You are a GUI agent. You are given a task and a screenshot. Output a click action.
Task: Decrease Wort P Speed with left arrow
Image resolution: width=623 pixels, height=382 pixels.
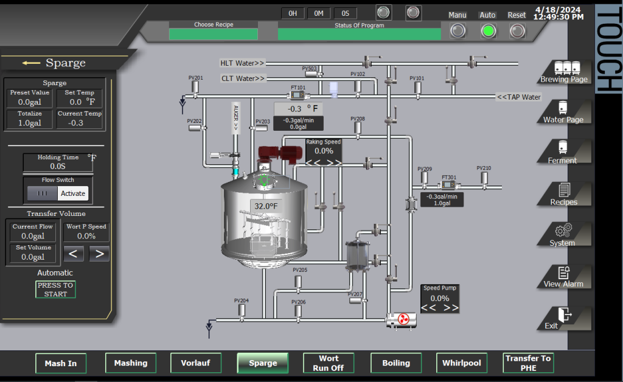[74, 253]
